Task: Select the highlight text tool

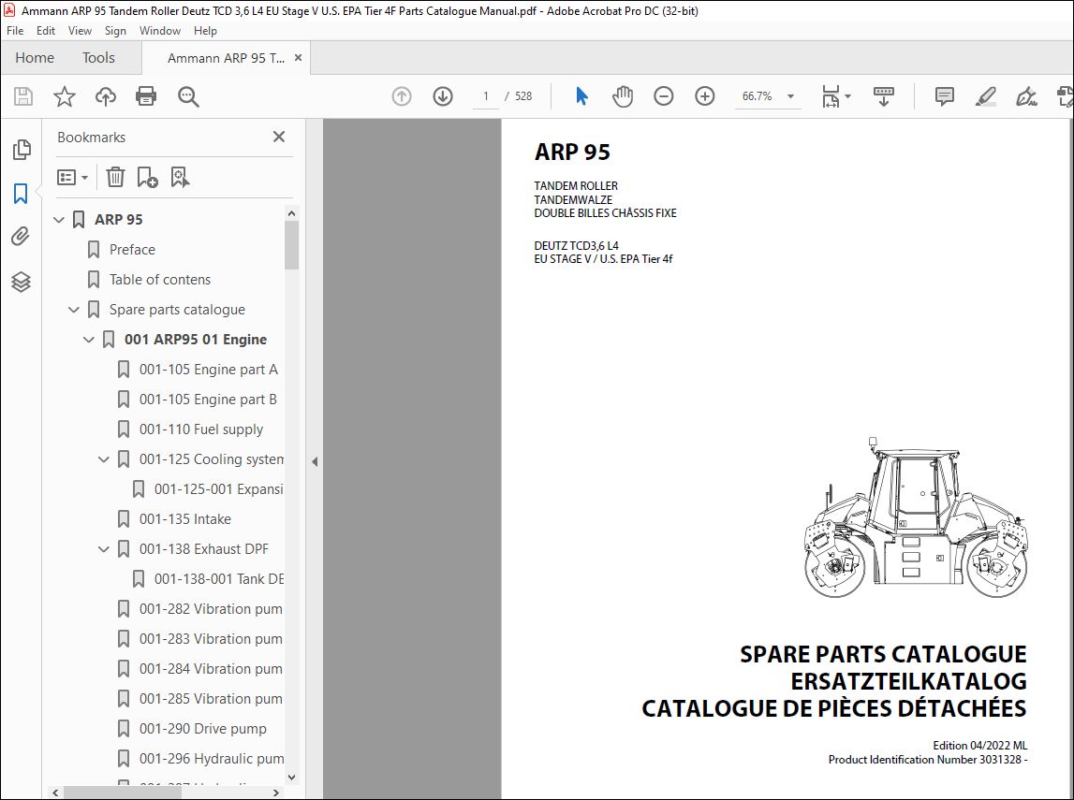Action: click(986, 96)
